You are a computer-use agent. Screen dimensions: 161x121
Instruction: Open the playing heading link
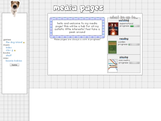click(x=124, y=57)
